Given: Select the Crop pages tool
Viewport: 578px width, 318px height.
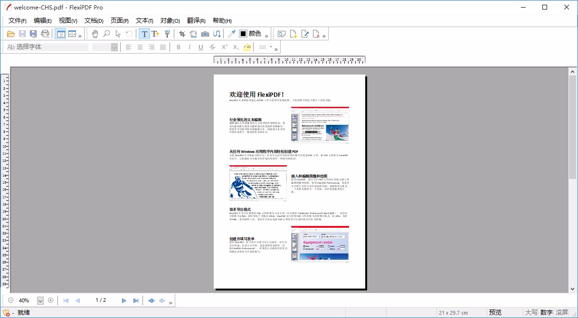Looking at the screenshot, I should tap(181, 34).
